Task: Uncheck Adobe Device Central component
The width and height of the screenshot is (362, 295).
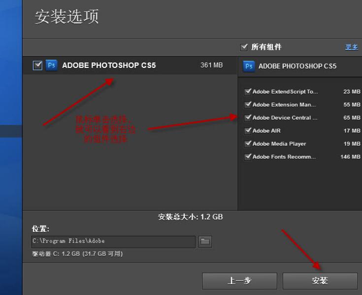Action: 248,118
